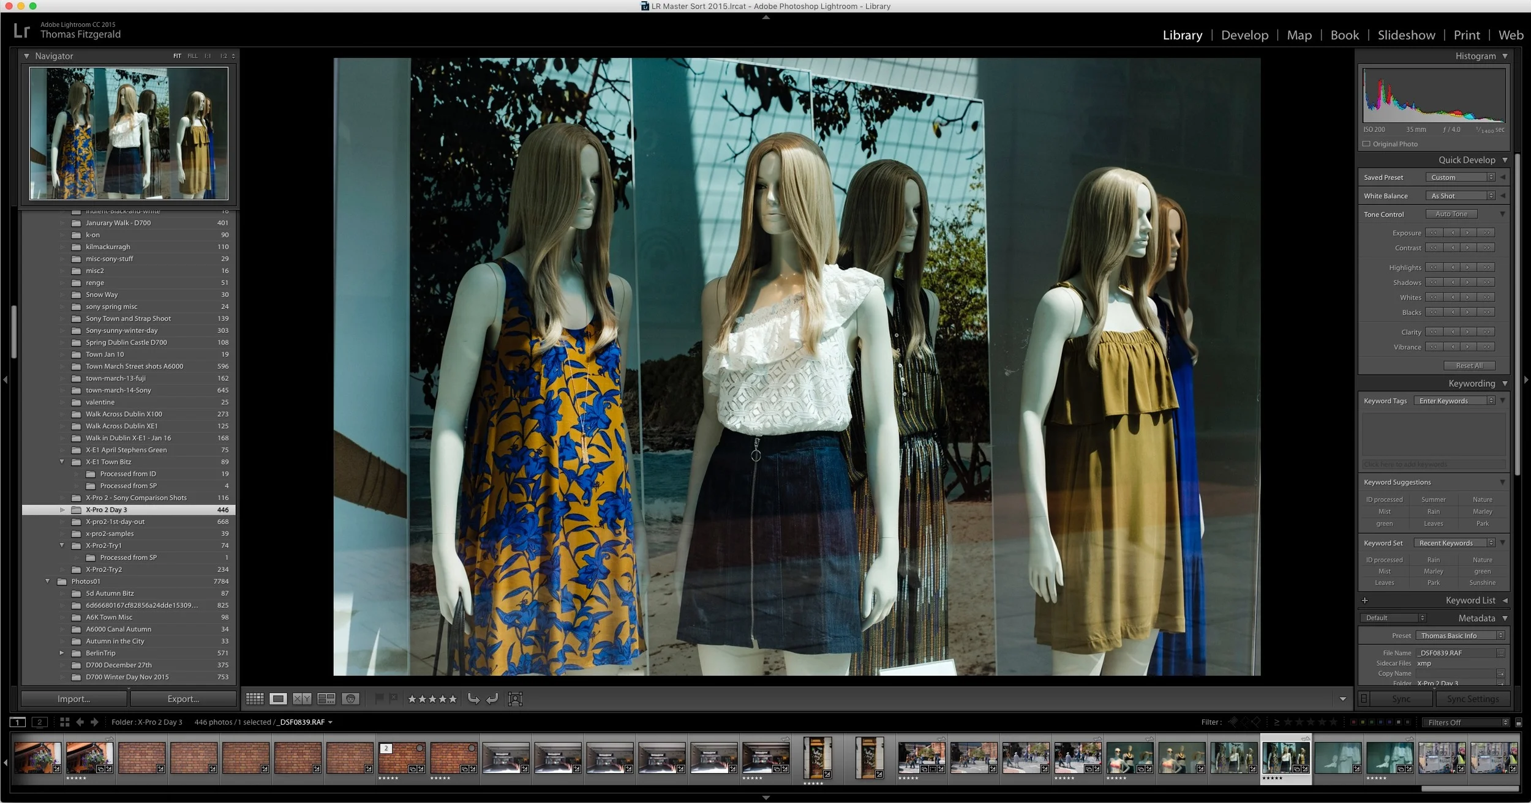Click the Export button
The height and width of the screenshot is (803, 1531).
[184, 698]
